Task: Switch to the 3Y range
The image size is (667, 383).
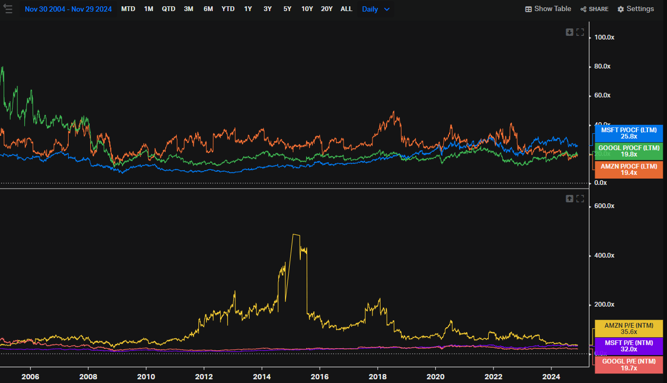Action: (x=268, y=9)
